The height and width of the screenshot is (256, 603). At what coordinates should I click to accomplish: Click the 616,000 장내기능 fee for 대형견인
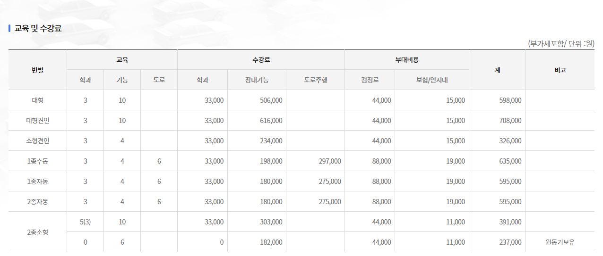pos(271,121)
